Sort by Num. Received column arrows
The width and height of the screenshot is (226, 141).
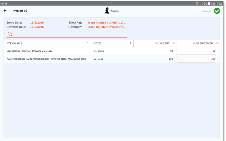(217, 43)
